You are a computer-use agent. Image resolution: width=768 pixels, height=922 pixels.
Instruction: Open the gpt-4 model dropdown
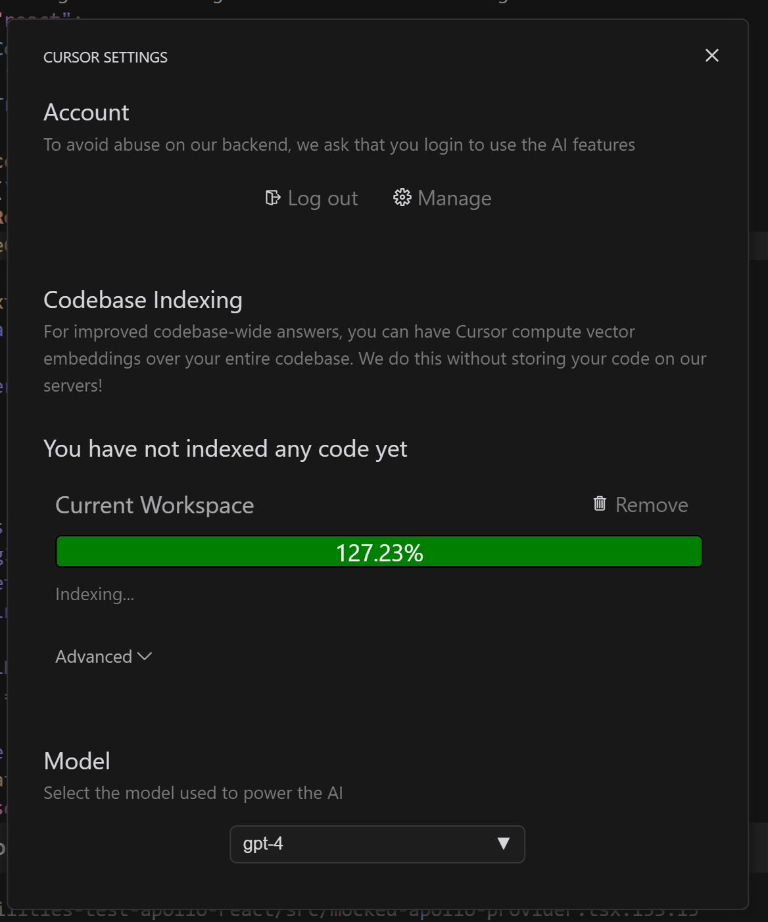[x=377, y=844]
